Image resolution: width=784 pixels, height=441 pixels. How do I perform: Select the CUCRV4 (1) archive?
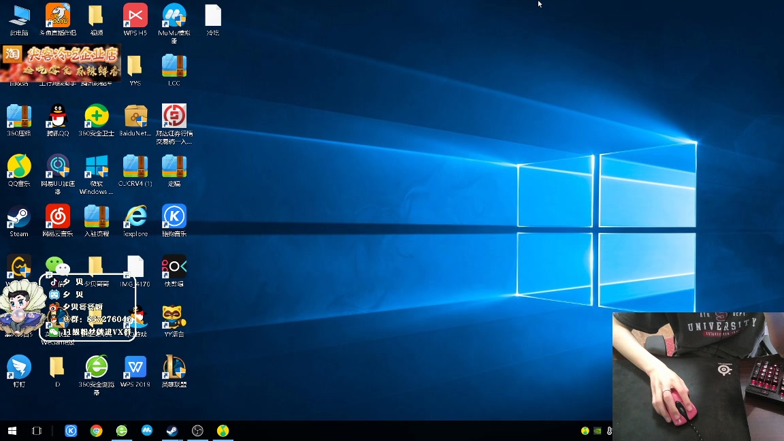(x=135, y=171)
